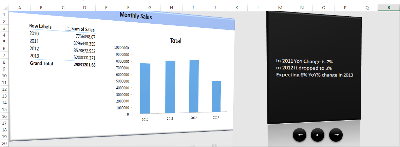Select column D header
The image size is (400, 147).
click(84, 8)
